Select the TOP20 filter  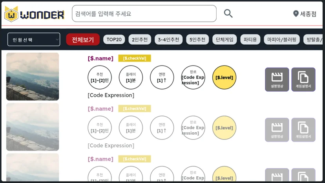click(x=114, y=39)
